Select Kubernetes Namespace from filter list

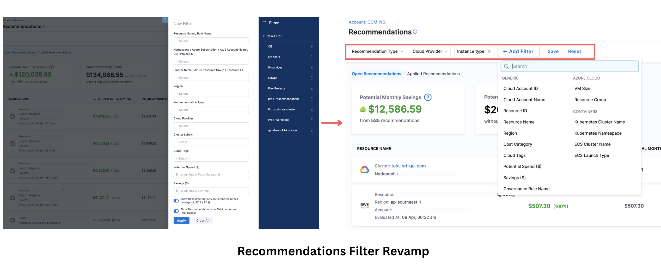pos(598,133)
